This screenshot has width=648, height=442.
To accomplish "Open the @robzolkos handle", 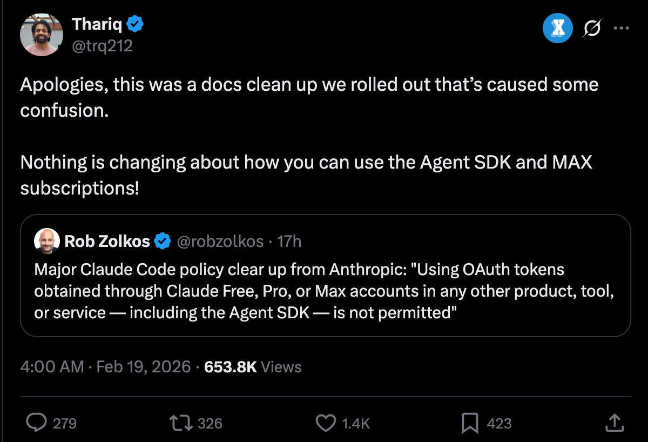I will coord(220,241).
